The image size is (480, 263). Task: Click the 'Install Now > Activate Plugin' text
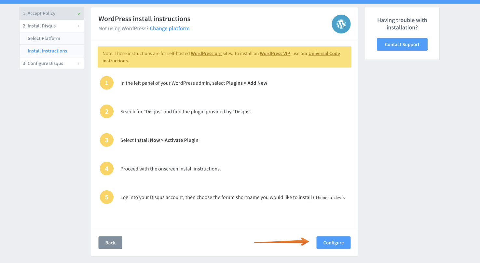point(167,140)
